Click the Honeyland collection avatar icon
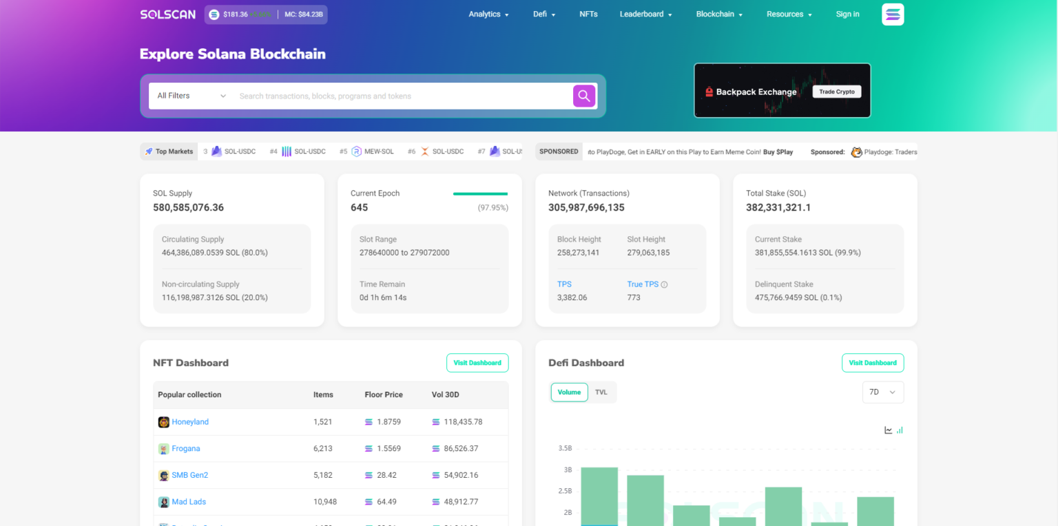 (x=164, y=422)
